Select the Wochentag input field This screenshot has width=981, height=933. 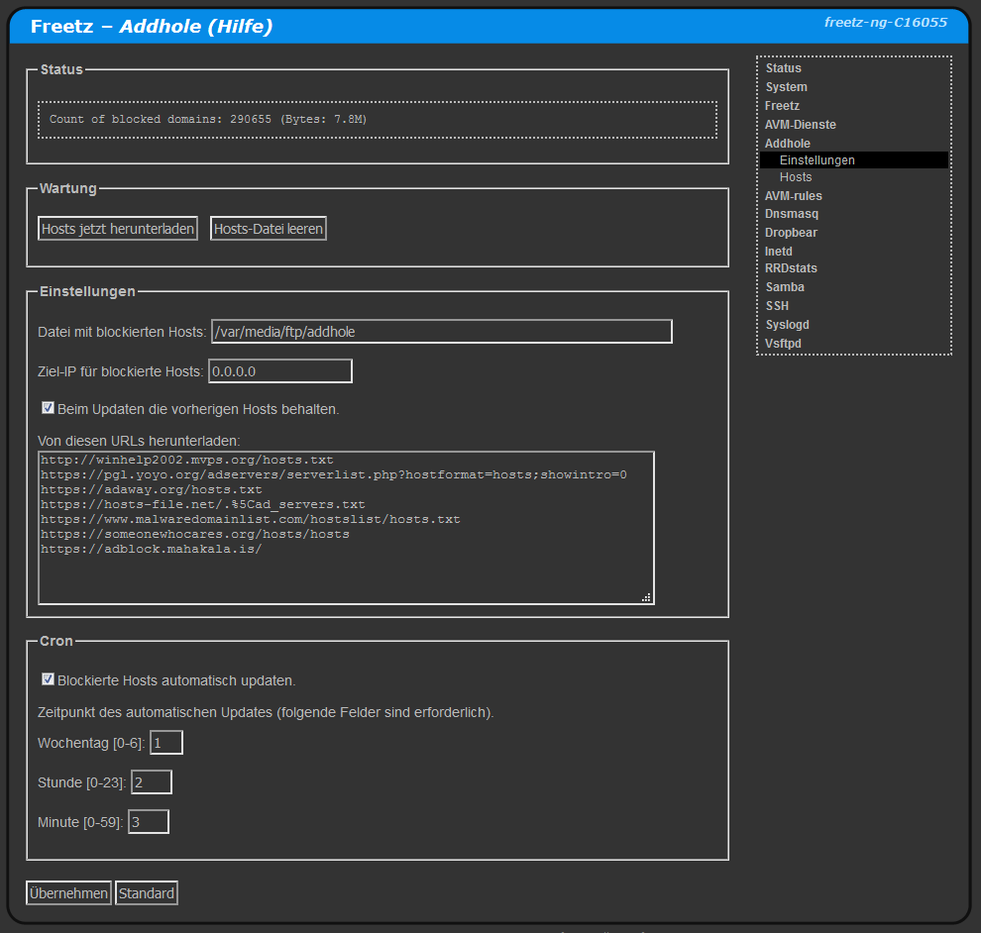pos(166,742)
